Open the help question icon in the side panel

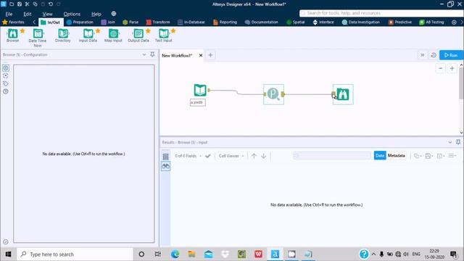(6, 91)
